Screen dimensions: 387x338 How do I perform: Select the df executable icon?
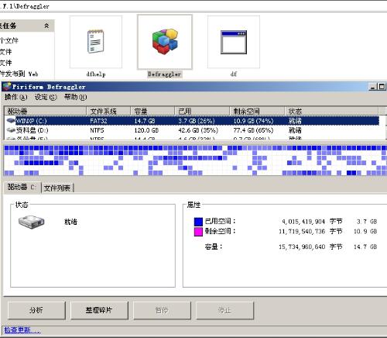click(x=234, y=42)
